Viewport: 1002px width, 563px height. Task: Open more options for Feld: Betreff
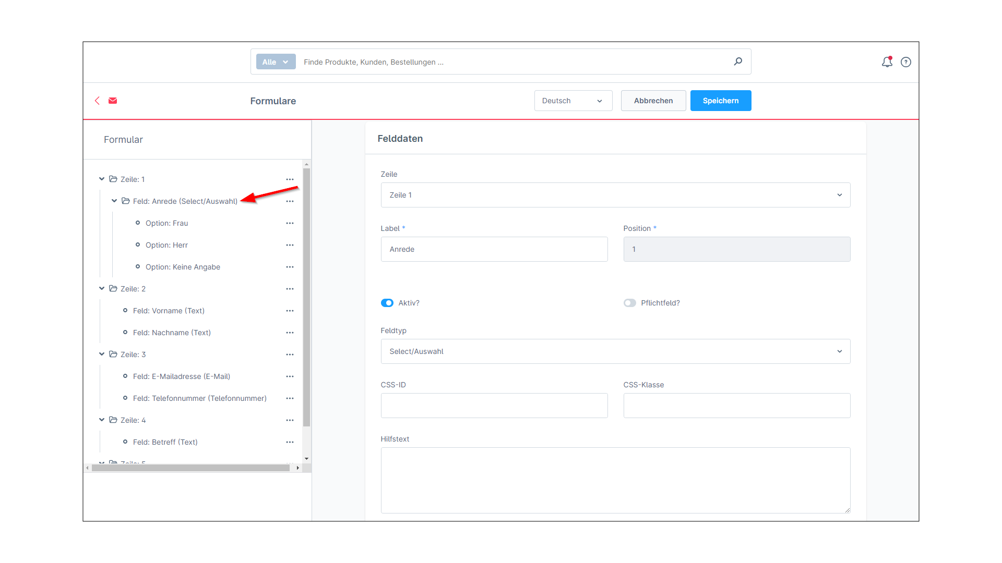click(290, 442)
